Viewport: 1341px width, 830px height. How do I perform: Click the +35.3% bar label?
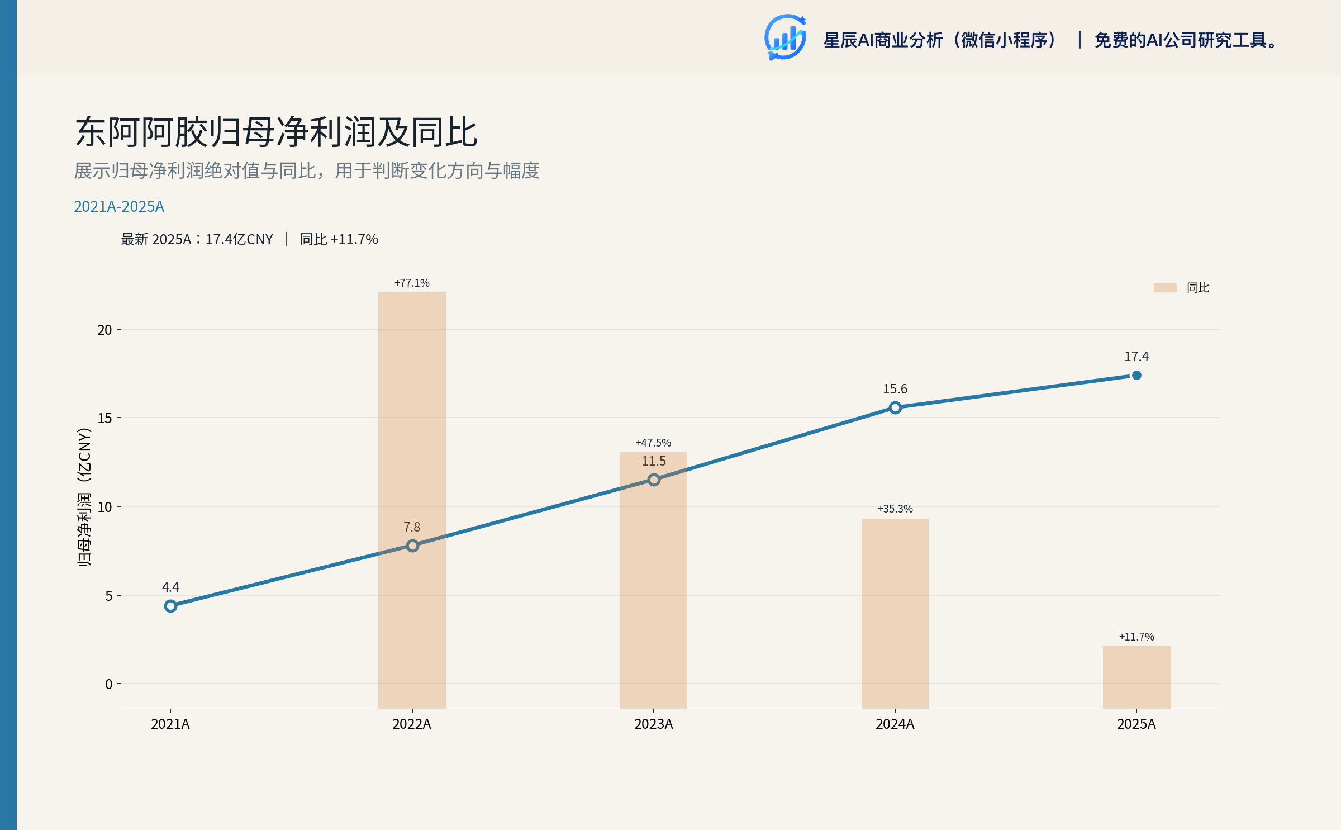895,509
